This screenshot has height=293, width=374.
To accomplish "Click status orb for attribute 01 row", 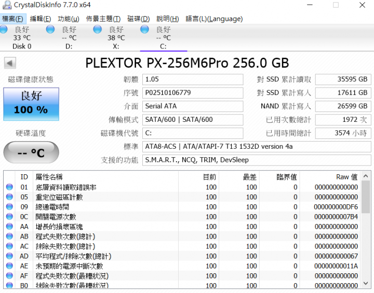I will click(9, 187).
